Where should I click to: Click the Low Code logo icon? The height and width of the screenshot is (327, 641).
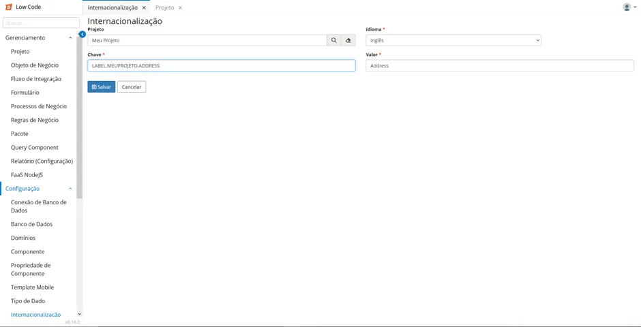pos(9,7)
